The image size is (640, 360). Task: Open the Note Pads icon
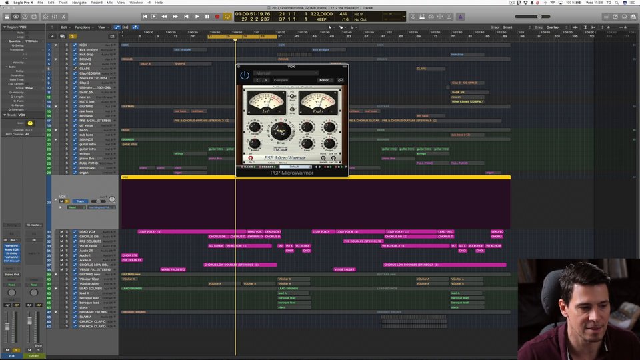pyautogui.click(x=615, y=17)
